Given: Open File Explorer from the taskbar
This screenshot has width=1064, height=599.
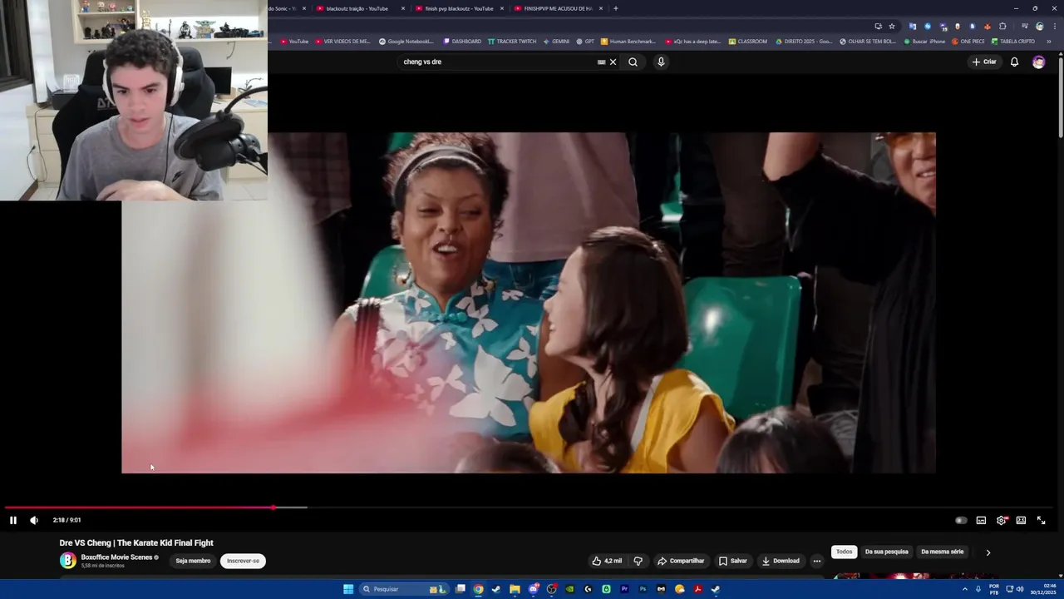Looking at the screenshot, I should pyautogui.click(x=515, y=589).
